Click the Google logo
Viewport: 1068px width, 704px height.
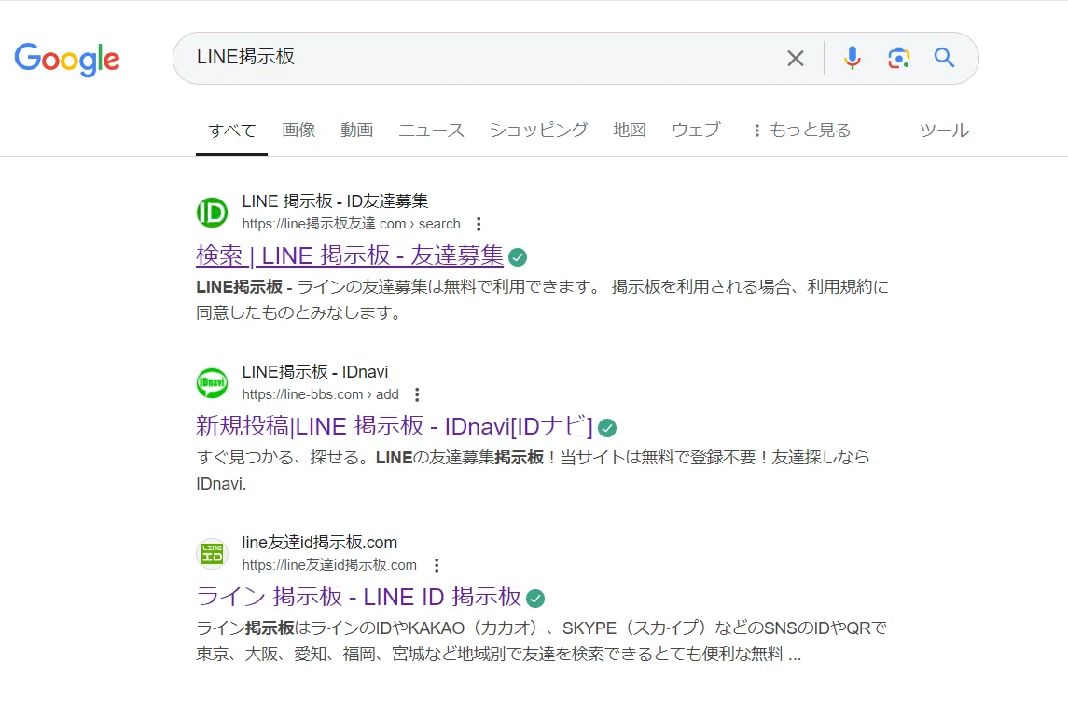67,60
